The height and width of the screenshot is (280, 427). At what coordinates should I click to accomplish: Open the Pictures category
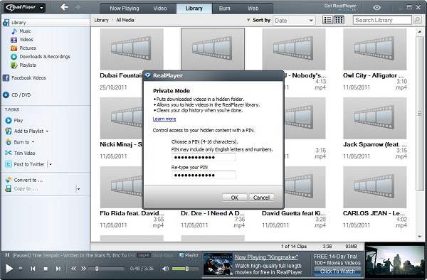point(28,48)
